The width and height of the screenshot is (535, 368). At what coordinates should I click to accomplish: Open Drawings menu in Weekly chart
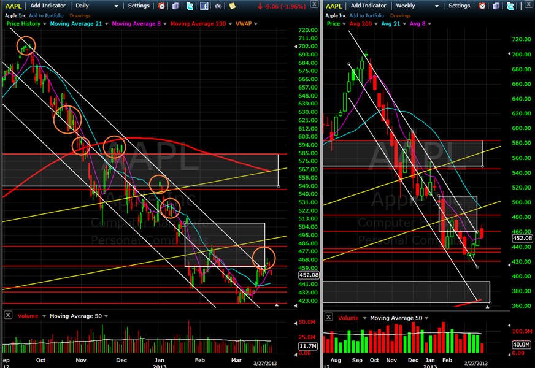tap(400, 16)
